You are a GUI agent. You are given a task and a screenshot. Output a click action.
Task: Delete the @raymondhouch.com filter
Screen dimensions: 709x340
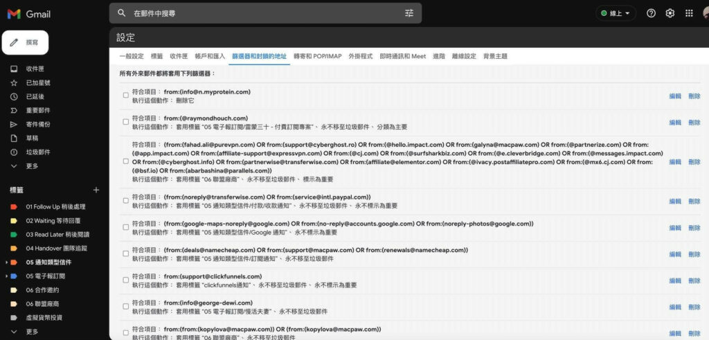(x=694, y=123)
